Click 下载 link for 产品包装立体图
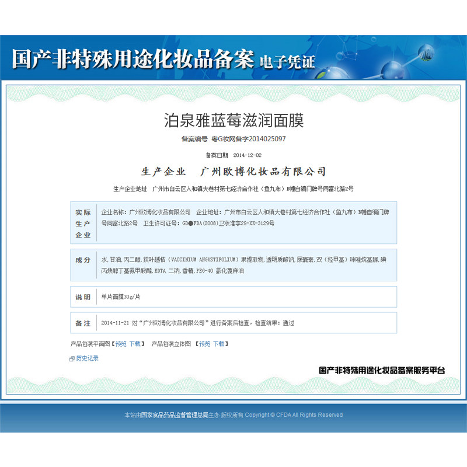The height and width of the screenshot is (467, 467). [x=218, y=344]
